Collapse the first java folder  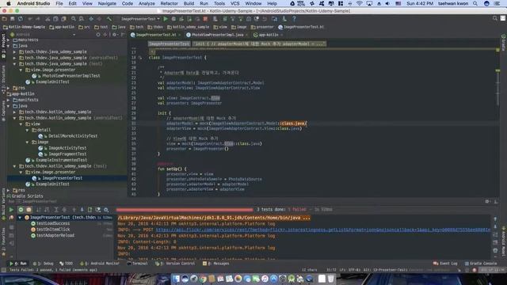pos(9,46)
